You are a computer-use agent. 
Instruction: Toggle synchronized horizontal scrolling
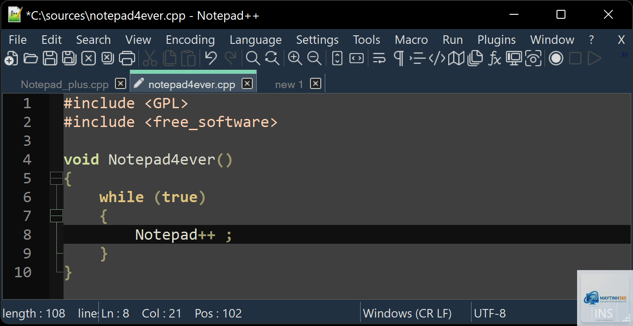[x=357, y=58]
